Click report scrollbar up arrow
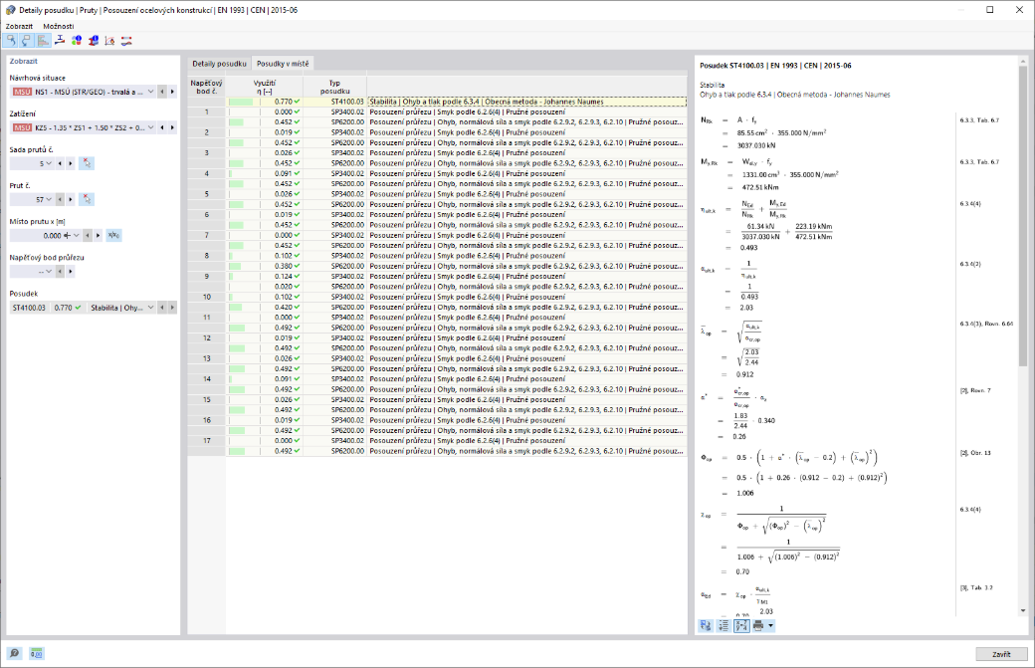Screen dimensions: 1035x668 (x=1023, y=62)
